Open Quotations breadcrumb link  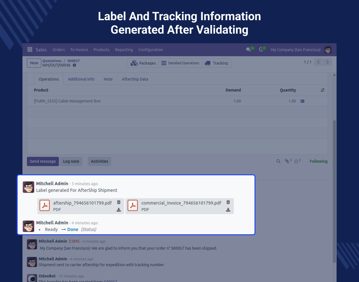point(52,61)
